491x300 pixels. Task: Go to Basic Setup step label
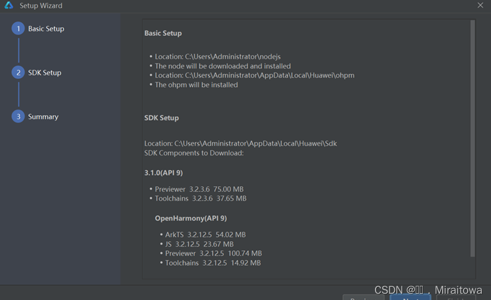46,29
